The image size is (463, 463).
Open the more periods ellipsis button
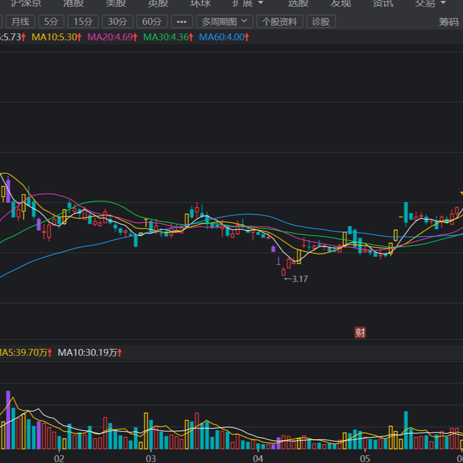click(x=181, y=22)
